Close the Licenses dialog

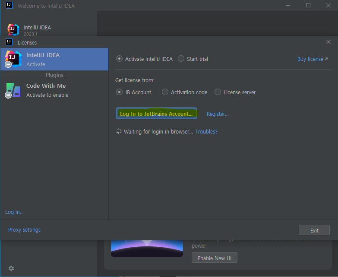point(329,42)
